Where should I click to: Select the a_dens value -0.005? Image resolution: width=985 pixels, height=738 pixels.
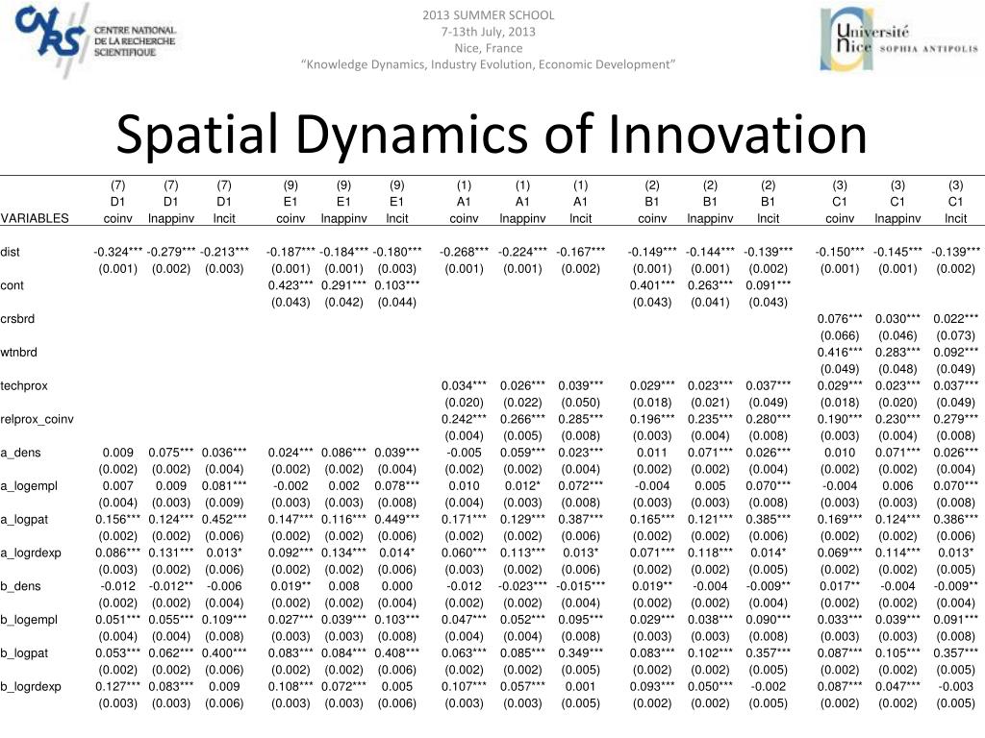pos(464,453)
